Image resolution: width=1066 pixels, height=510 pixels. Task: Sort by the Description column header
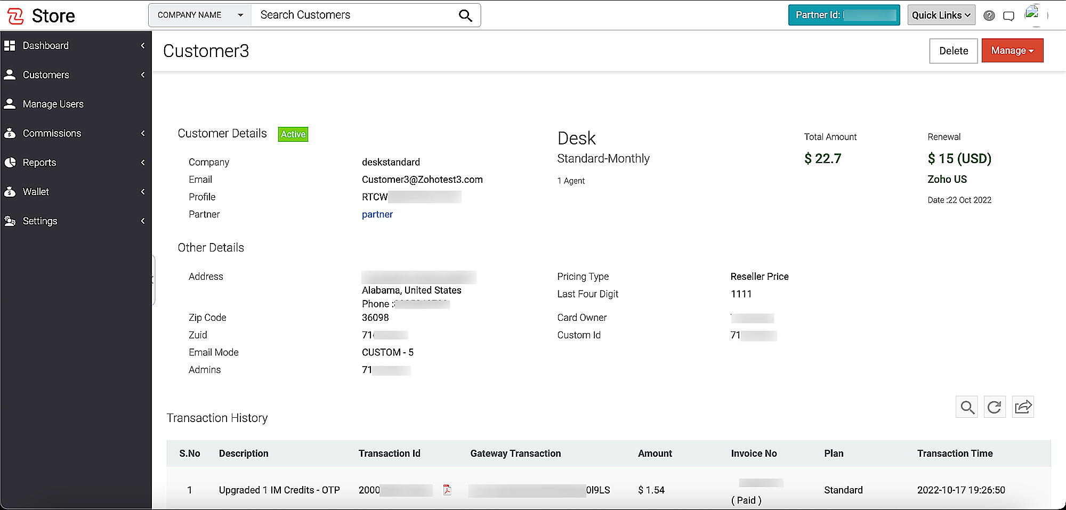[244, 454]
